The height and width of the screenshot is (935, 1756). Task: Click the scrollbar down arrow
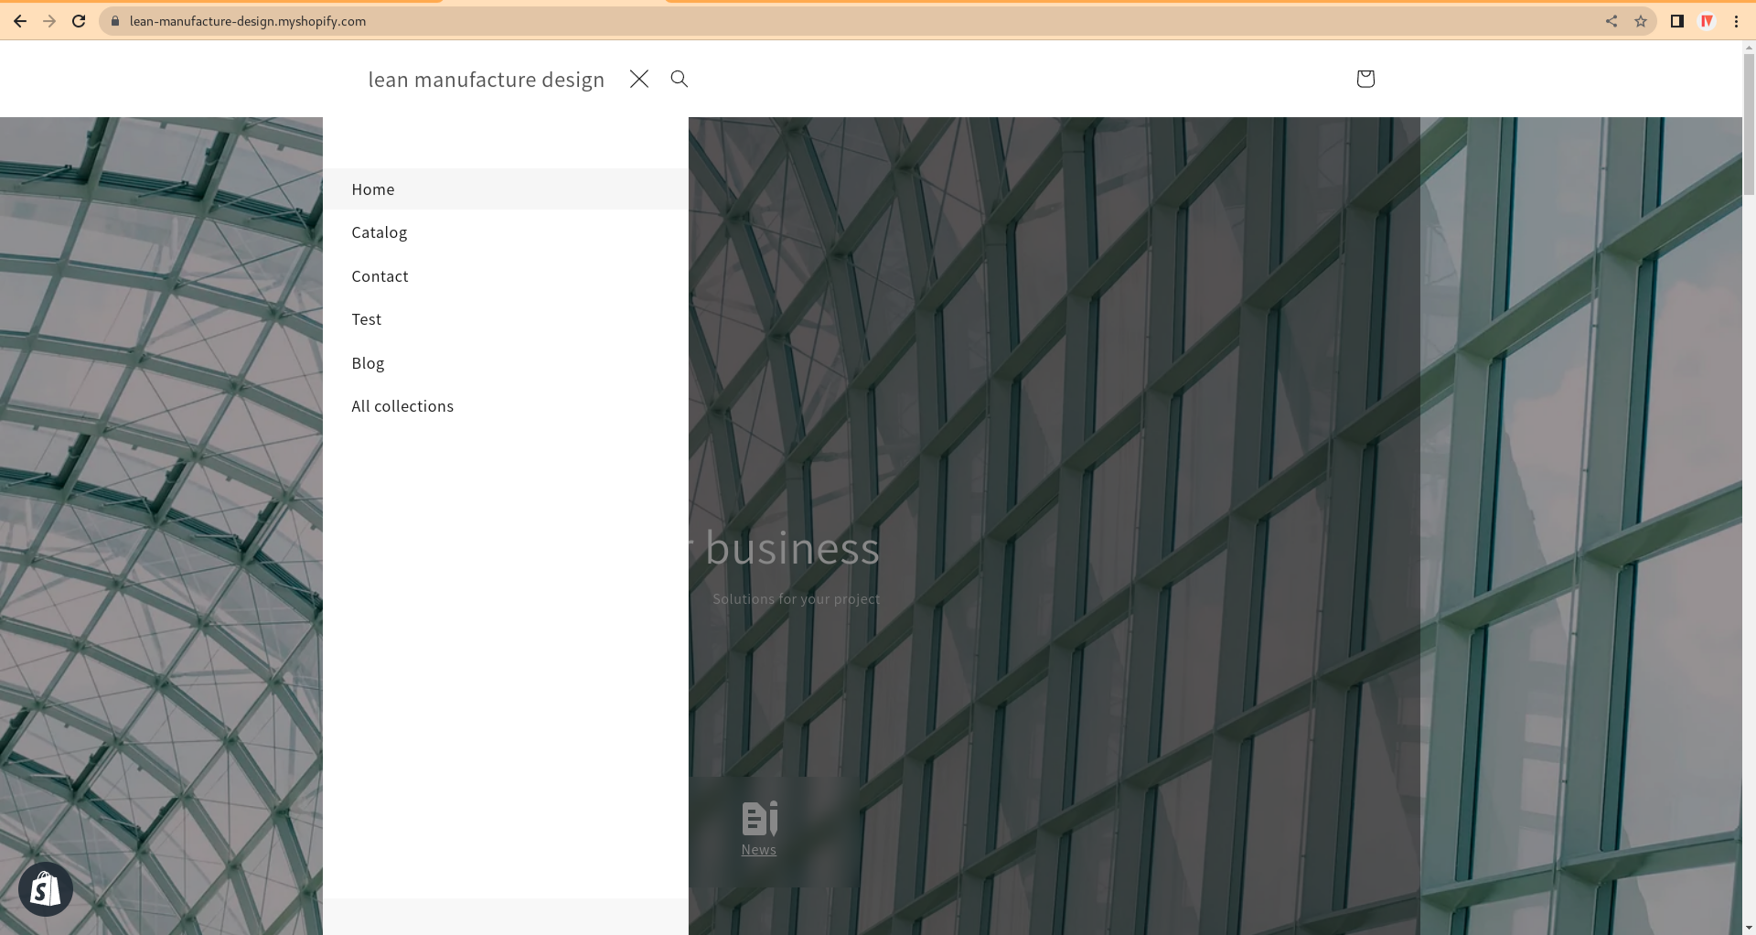point(1748,926)
